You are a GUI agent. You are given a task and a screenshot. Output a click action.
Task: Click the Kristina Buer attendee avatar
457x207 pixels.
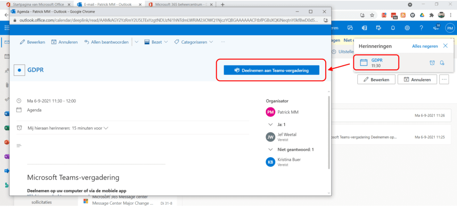click(270, 162)
